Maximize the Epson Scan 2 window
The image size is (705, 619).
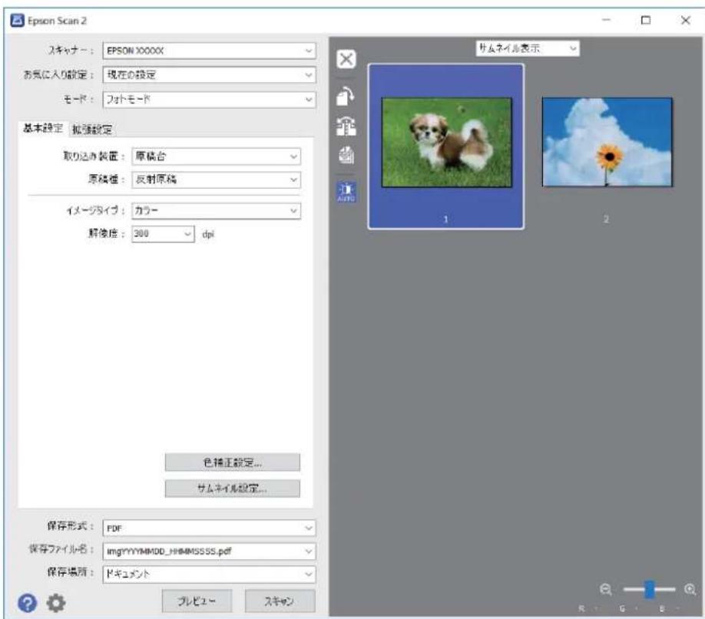point(646,20)
